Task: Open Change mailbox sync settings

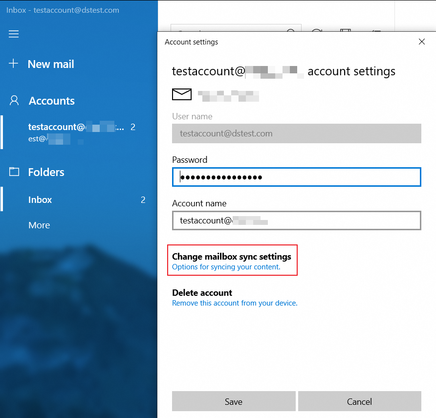Action: (x=232, y=256)
